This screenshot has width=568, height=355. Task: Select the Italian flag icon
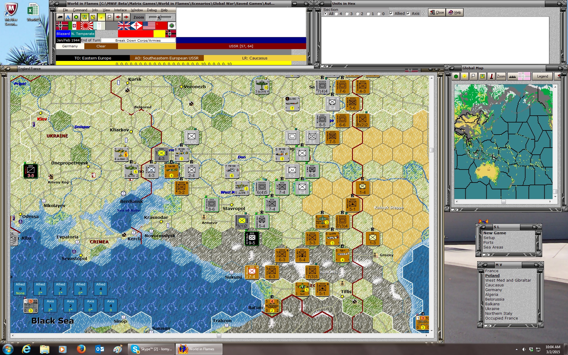(x=74, y=26)
